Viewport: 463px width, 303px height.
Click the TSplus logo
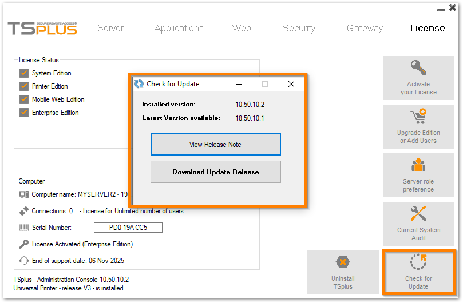[x=42, y=28]
